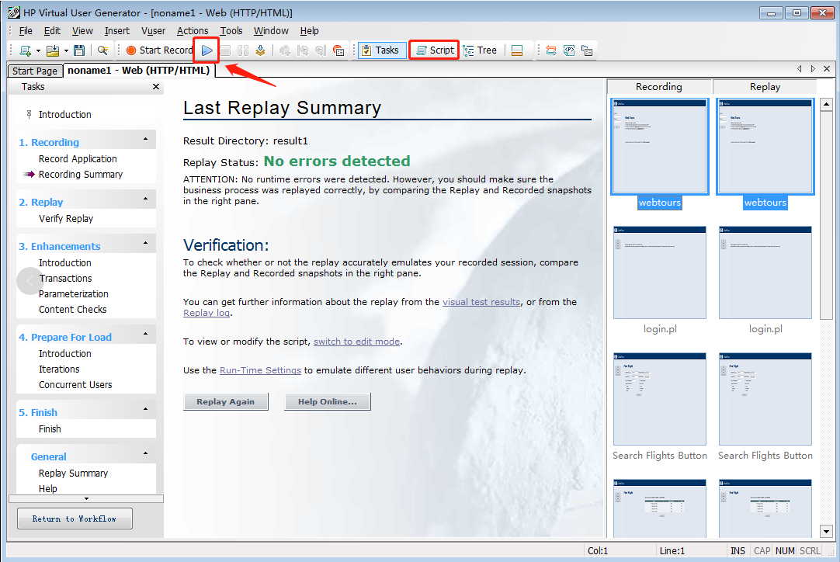The width and height of the screenshot is (840, 562).
Task: Open Record Application task
Action: coord(78,158)
